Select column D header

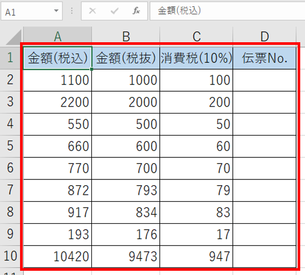264,36
